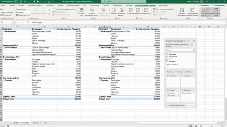The width and height of the screenshot is (227, 127).
Task: Open Продукция filter dropdown in column G
Action: pos(135,29)
